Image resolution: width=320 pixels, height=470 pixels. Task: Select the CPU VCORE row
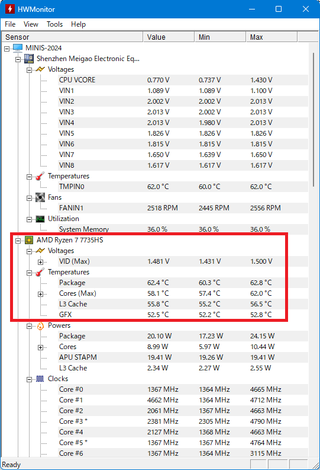pos(183,80)
